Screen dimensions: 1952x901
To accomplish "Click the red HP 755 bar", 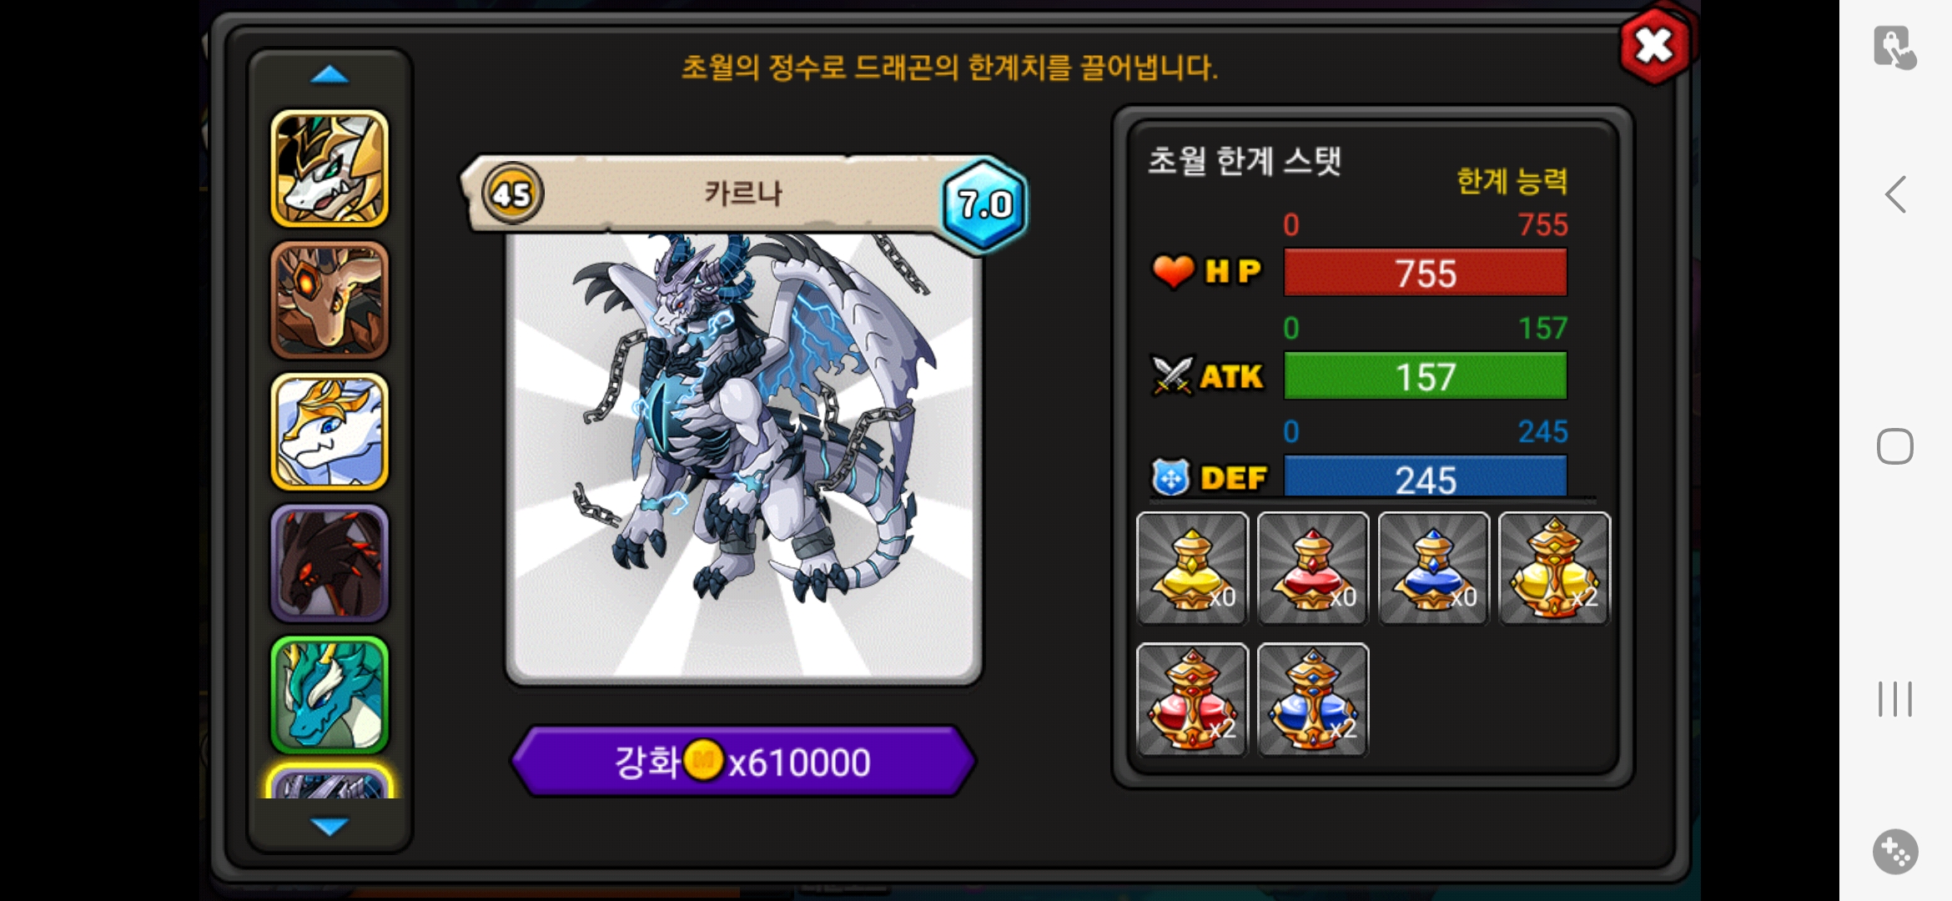I will pyautogui.click(x=1425, y=273).
